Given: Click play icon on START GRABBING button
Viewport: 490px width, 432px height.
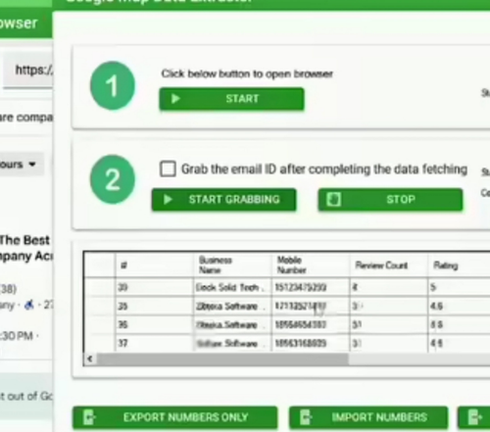Looking at the screenshot, I should 168,199.
